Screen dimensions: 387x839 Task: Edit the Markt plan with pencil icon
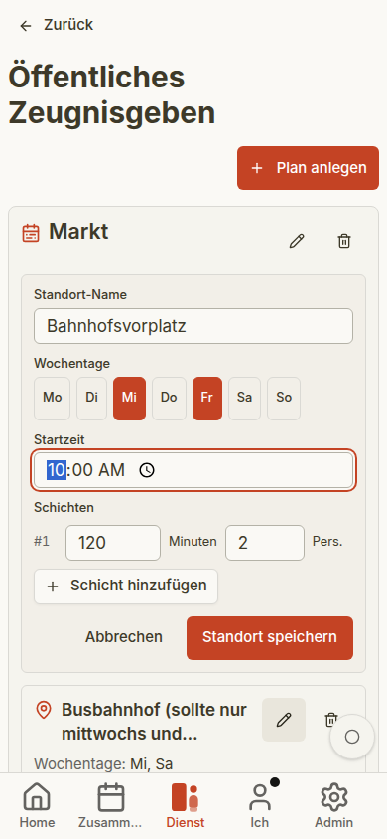[297, 241]
